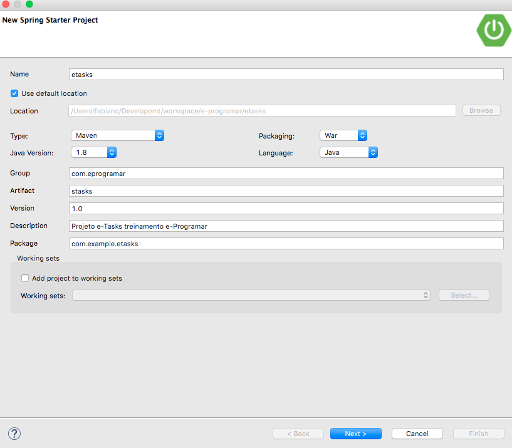Click the Artifact label
Screen dimensions: 512x448
pyautogui.click(x=22, y=190)
